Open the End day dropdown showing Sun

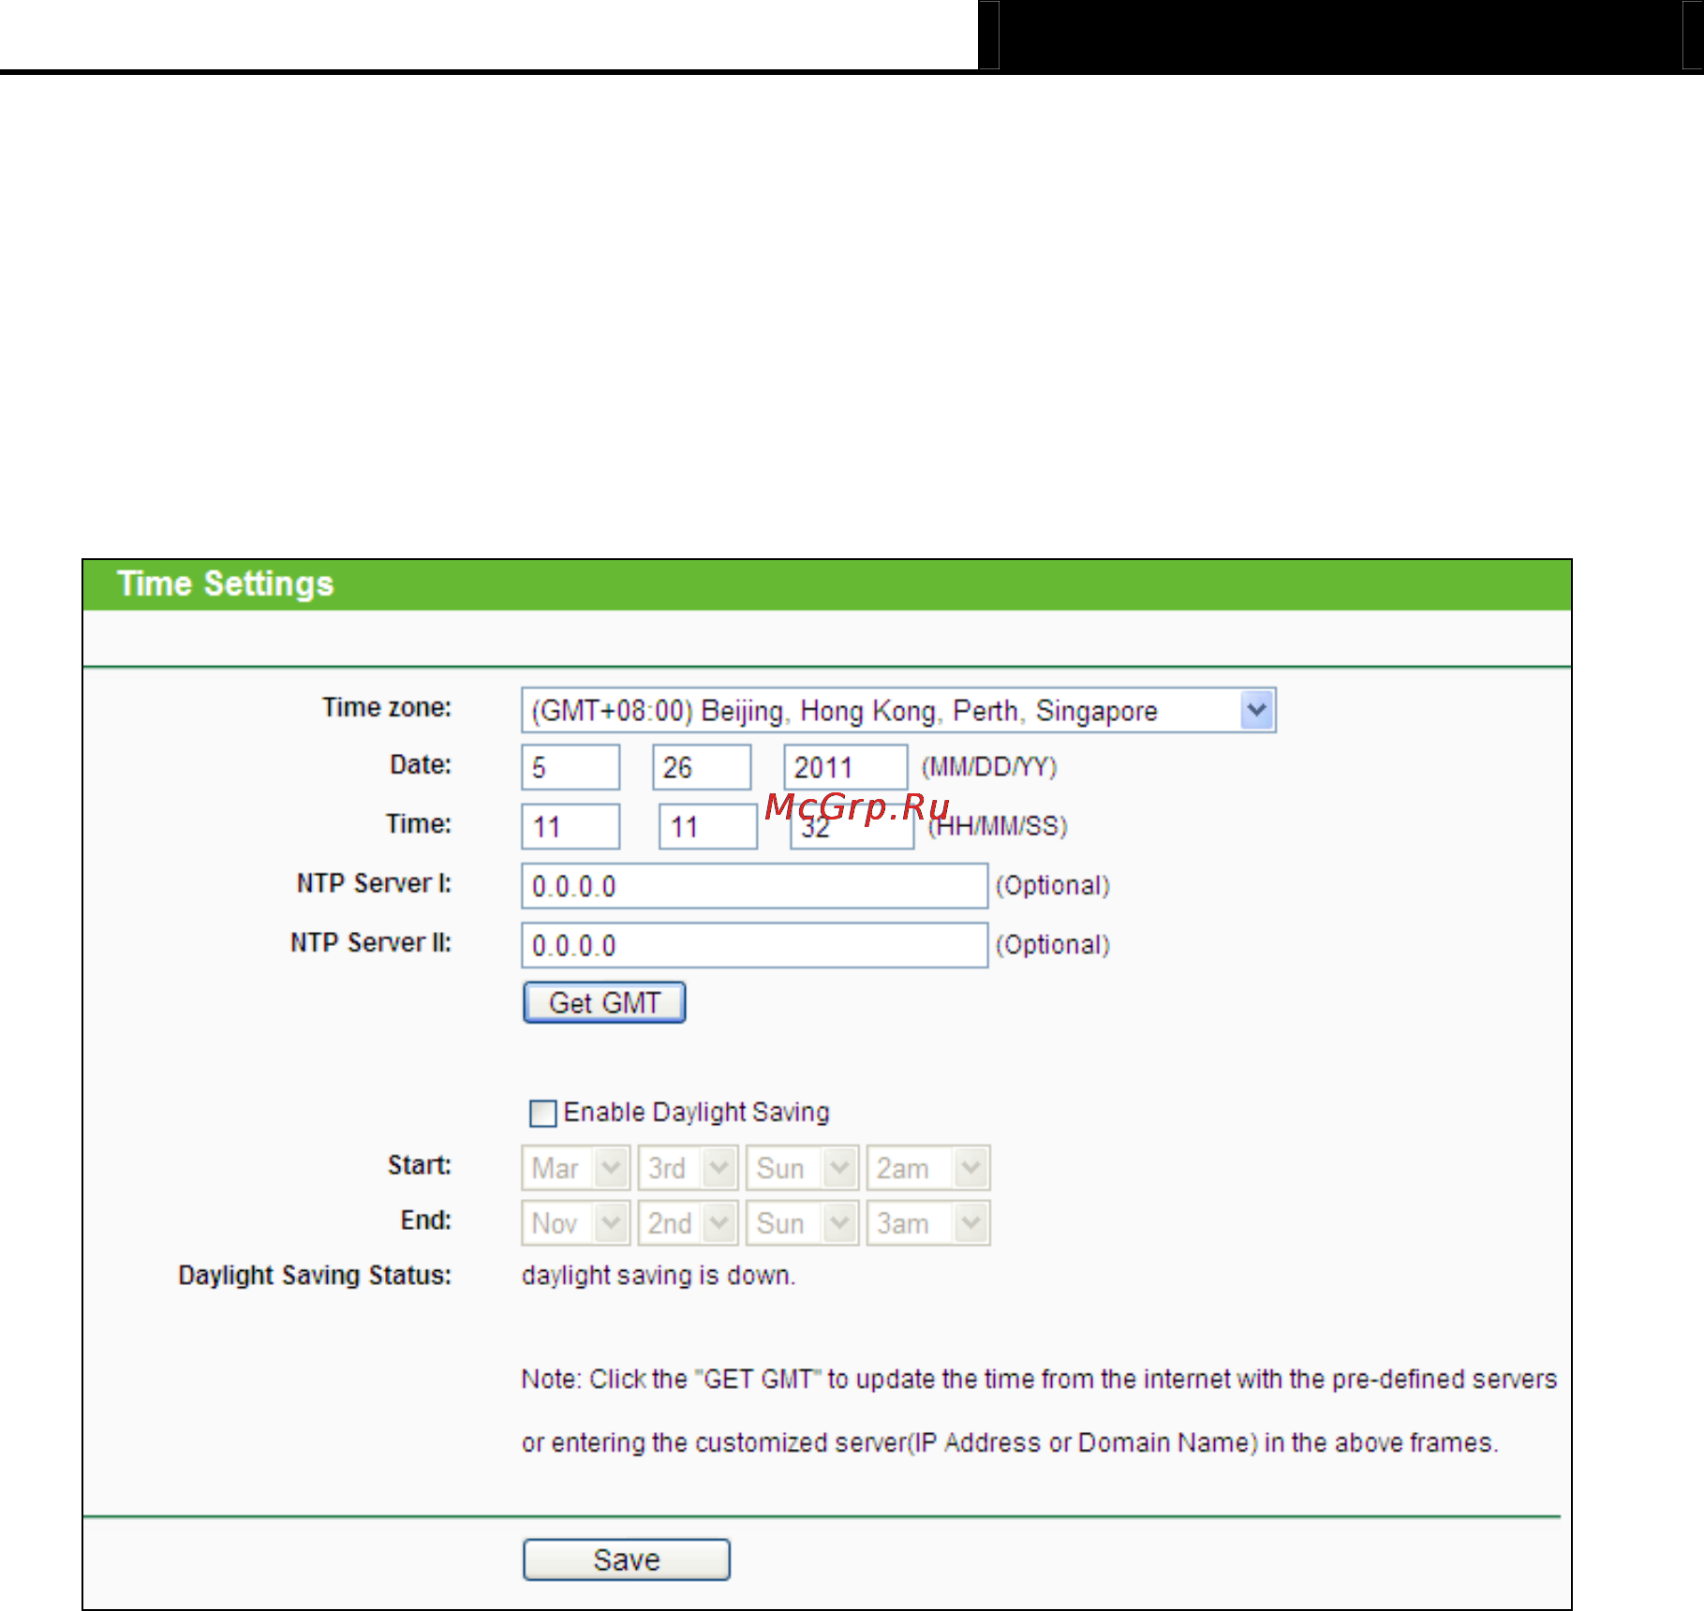click(802, 1223)
